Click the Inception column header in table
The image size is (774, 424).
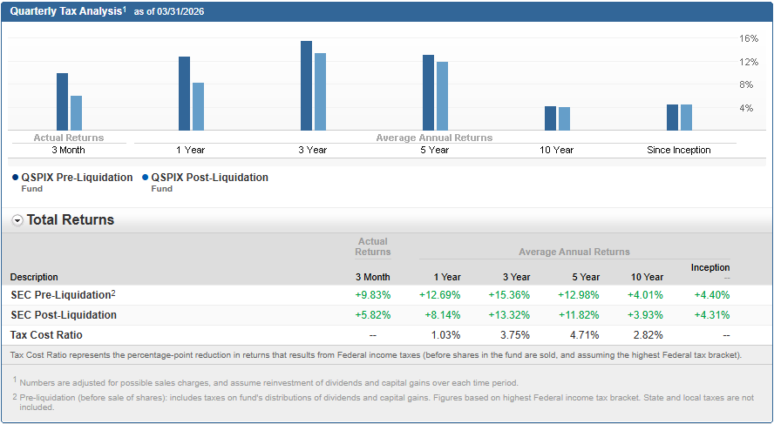coord(710,267)
